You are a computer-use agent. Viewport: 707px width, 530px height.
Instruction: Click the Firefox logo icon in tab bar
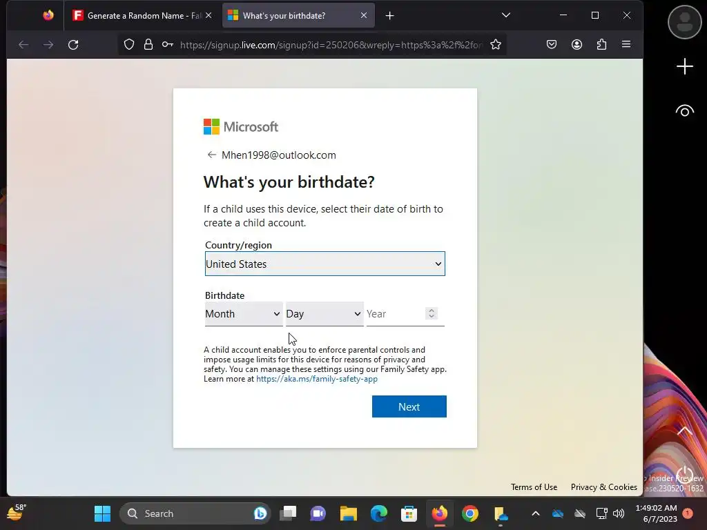(48, 15)
